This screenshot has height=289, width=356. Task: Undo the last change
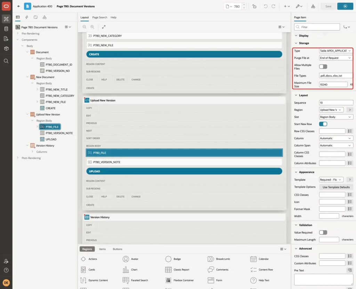(x=265, y=6)
